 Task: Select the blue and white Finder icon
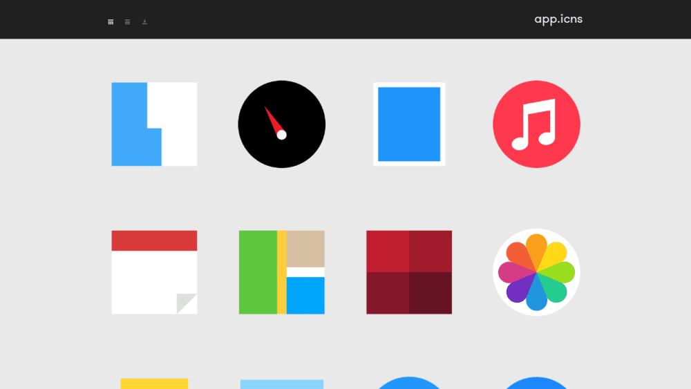[x=154, y=124]
